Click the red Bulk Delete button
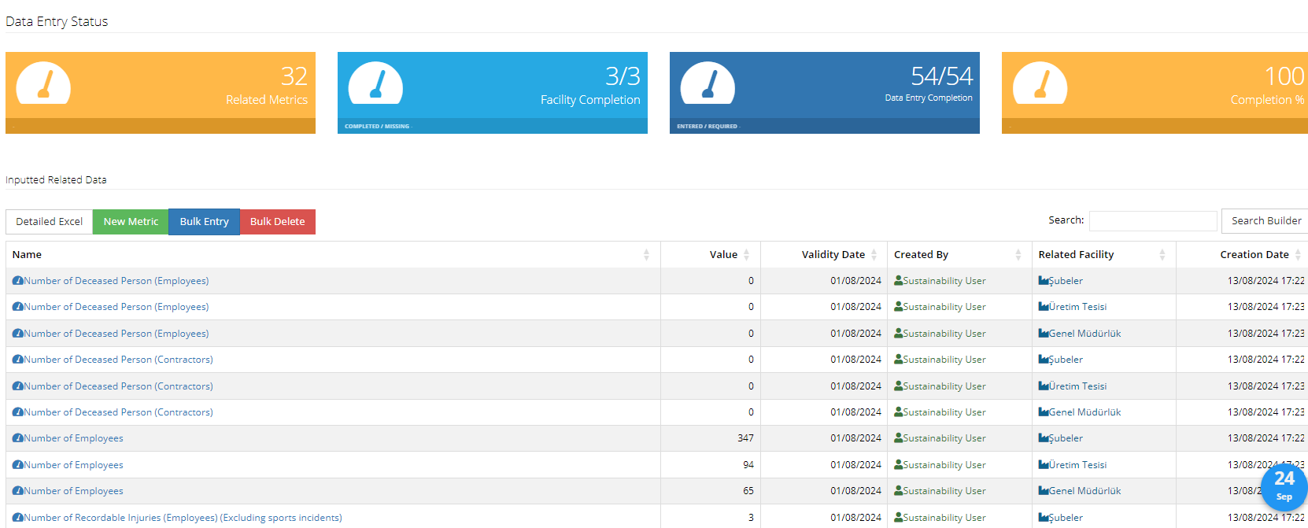This screenshot has height=528, width=1308. click(277, 222)
